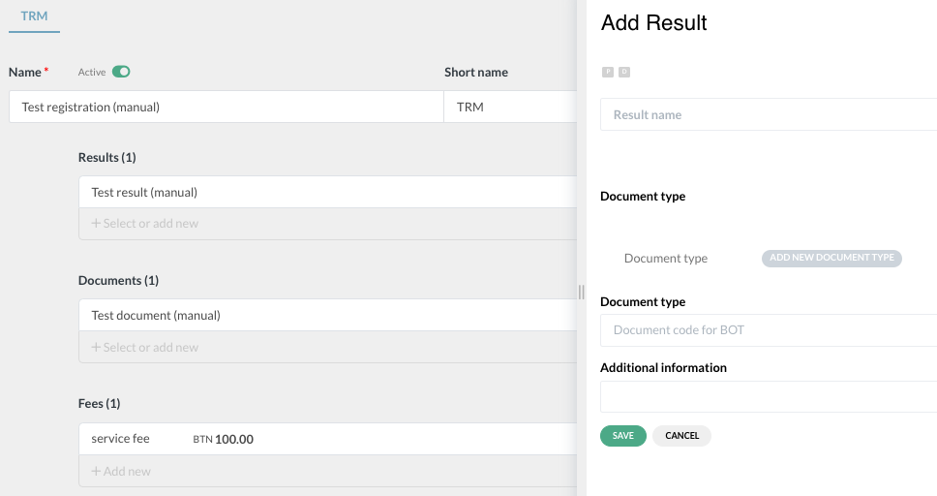This screenshot has width=937, height=496.
Task: Open Select or add new under Results
Action: tap(327, 224)
